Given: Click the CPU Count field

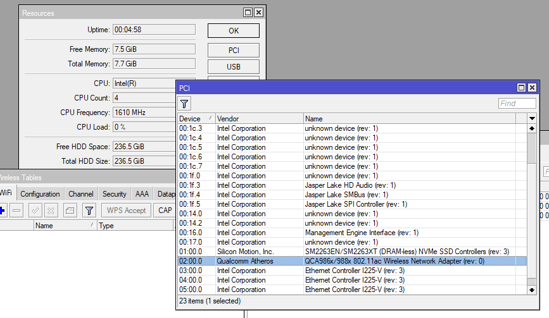Looking at the screenshot, I should pyautogui.click(x=144, y=98).
